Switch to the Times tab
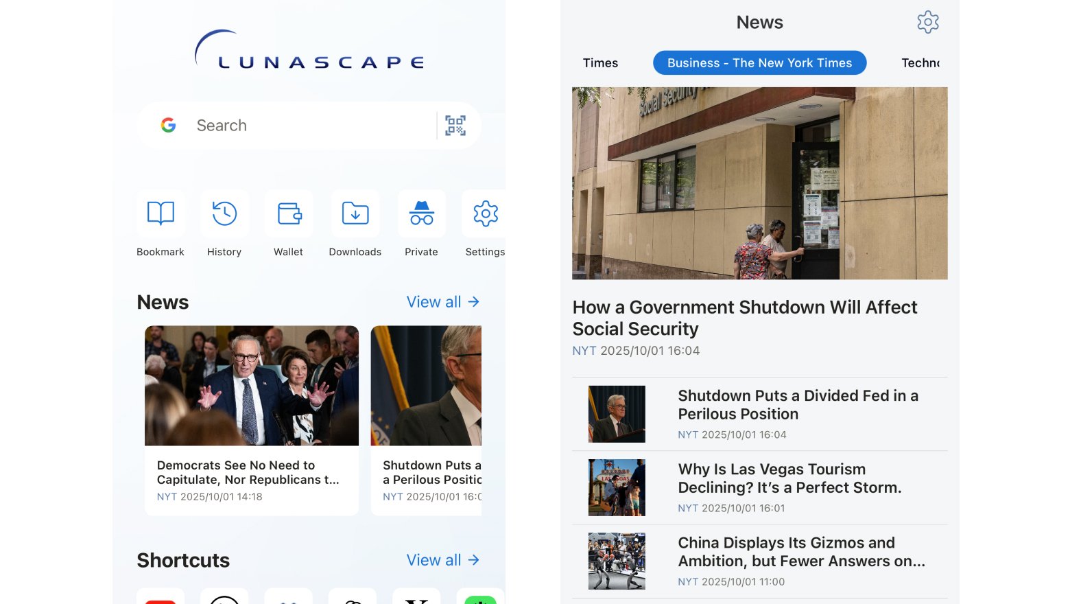1070x604 pixels. coord(600,63)
